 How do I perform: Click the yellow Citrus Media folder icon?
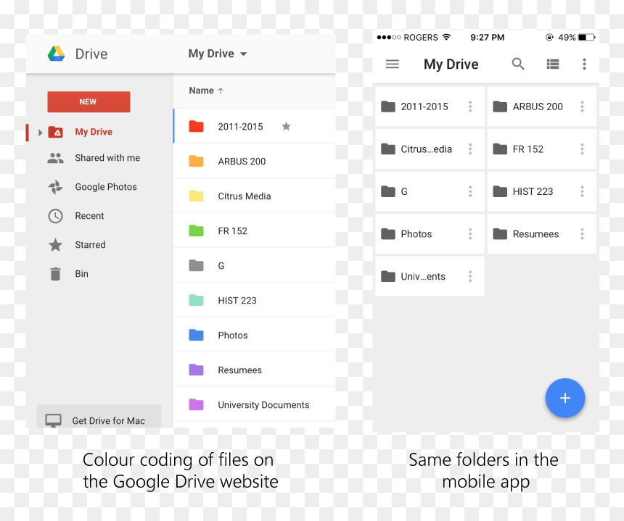click(196, 196)
